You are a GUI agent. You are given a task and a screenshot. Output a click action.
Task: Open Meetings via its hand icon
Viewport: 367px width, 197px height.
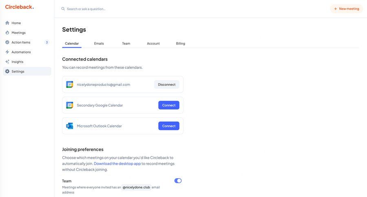coord(7,33)
